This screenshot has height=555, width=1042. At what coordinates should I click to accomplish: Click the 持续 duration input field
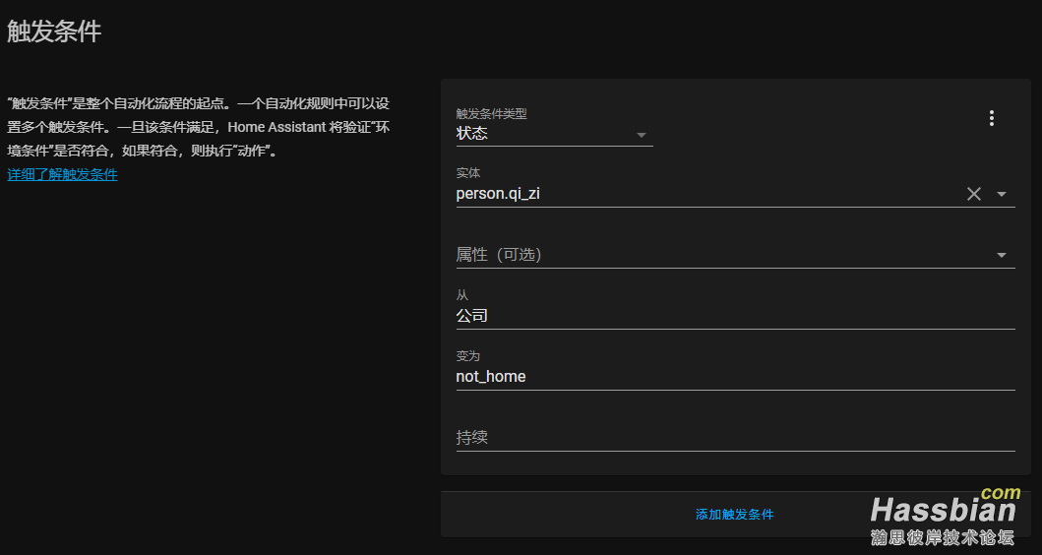[x=735, y=437]
